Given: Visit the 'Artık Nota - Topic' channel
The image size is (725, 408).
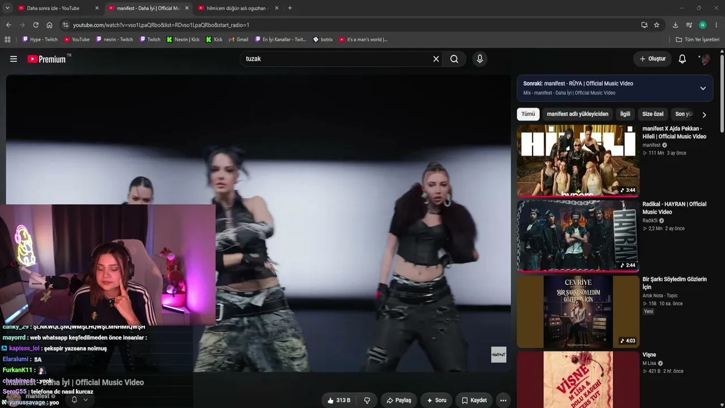Looking at the screenshot, I should pos(660,296).
